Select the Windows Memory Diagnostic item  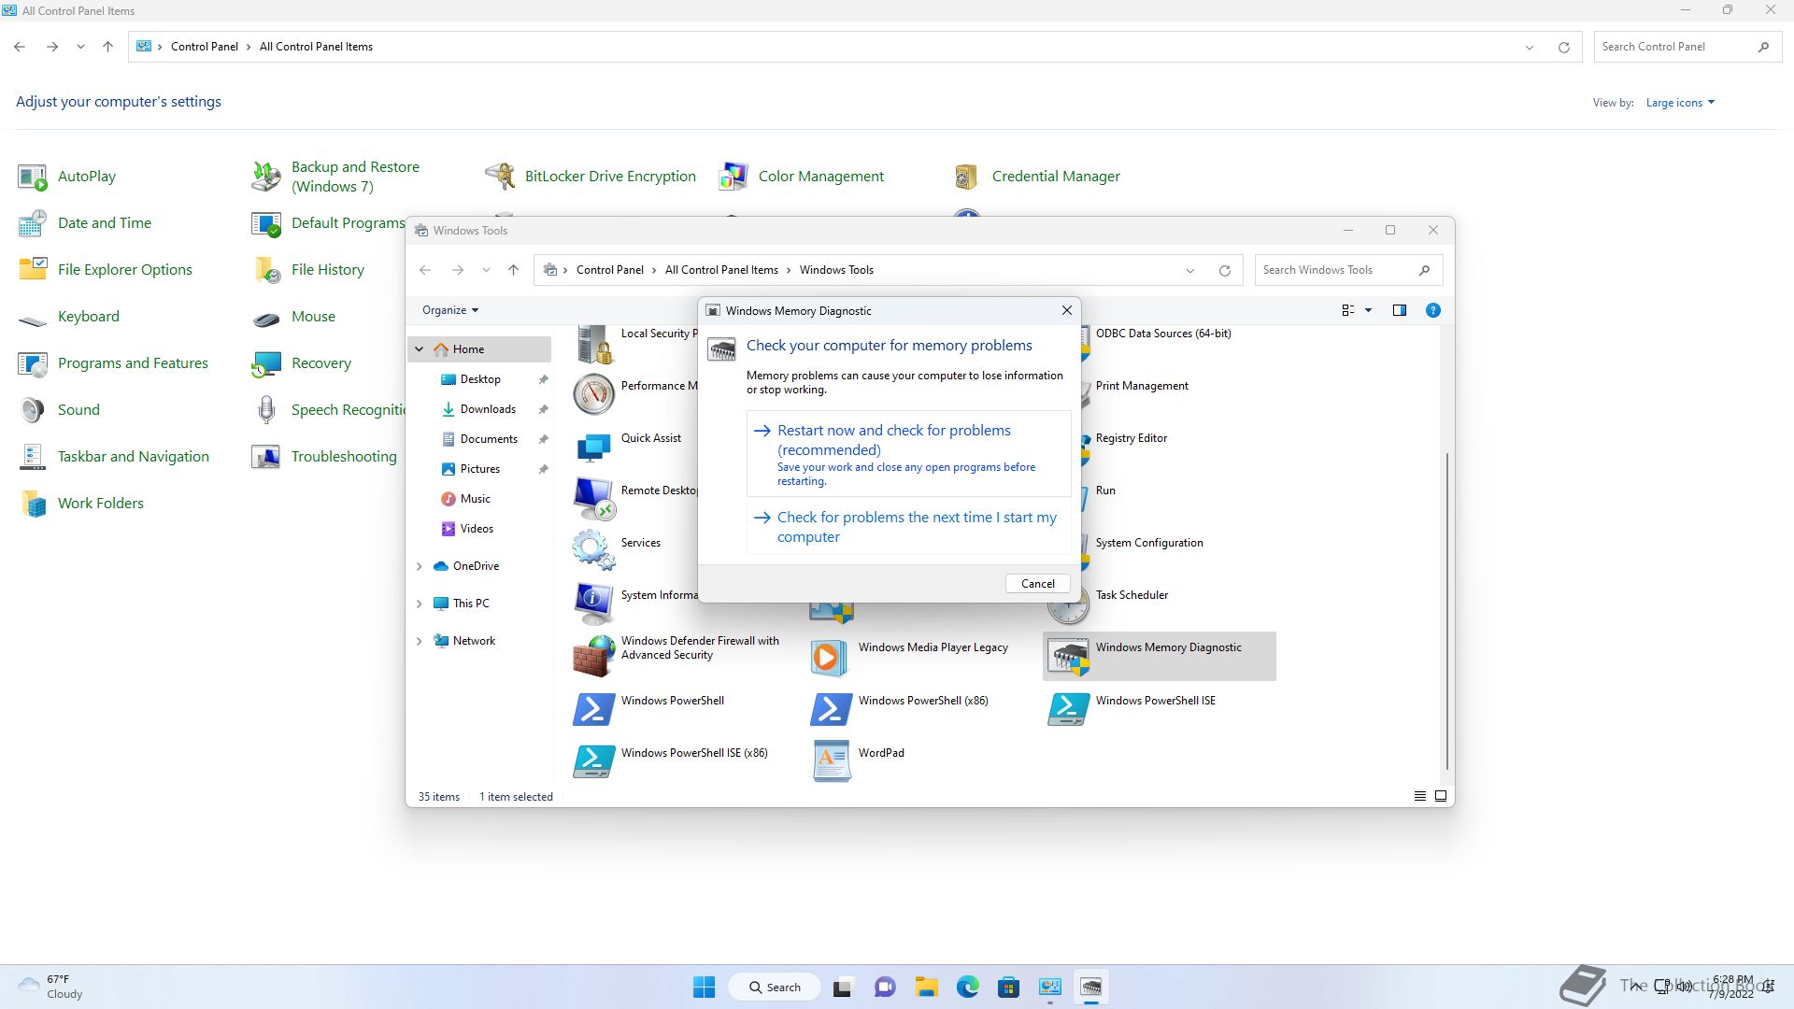[1160, 656]
